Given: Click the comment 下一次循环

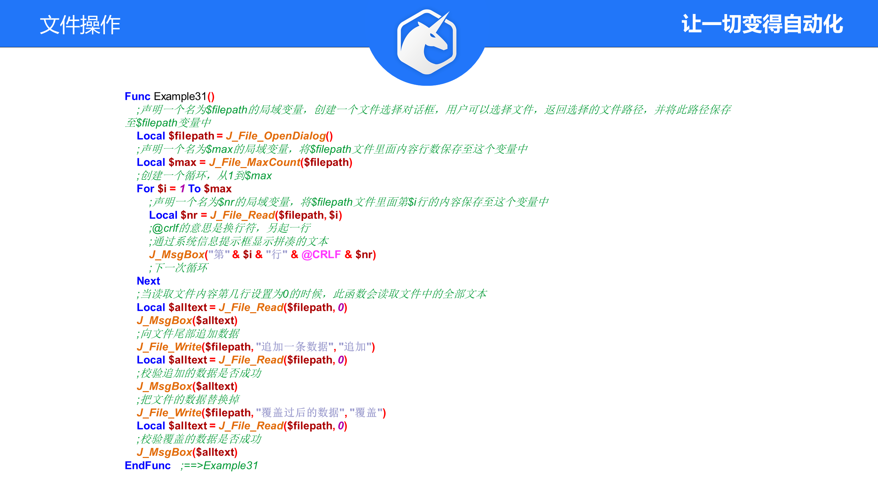Looking at the screenshot, I should [178, 268].
